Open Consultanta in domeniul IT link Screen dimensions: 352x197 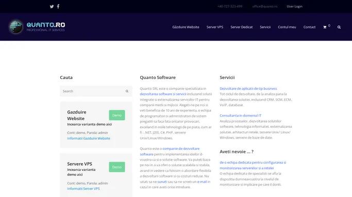(241, 115)
